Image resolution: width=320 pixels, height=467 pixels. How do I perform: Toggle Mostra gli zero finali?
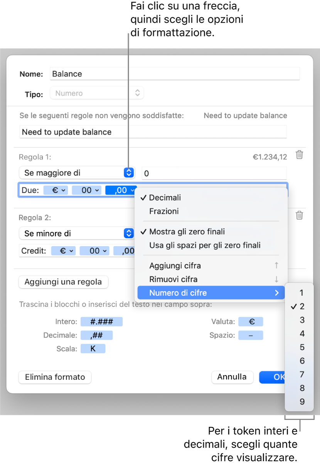tap(187, 232)
